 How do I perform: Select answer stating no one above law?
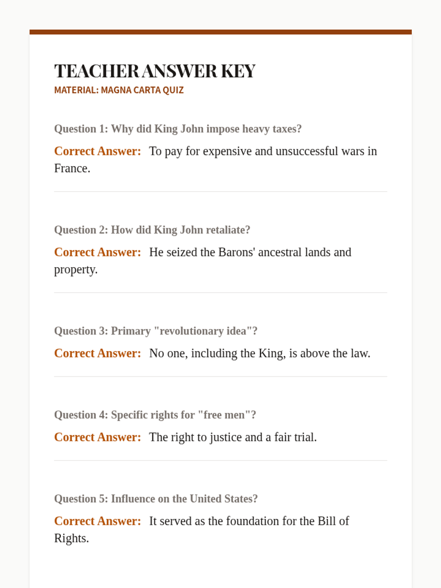pos(260,353)
